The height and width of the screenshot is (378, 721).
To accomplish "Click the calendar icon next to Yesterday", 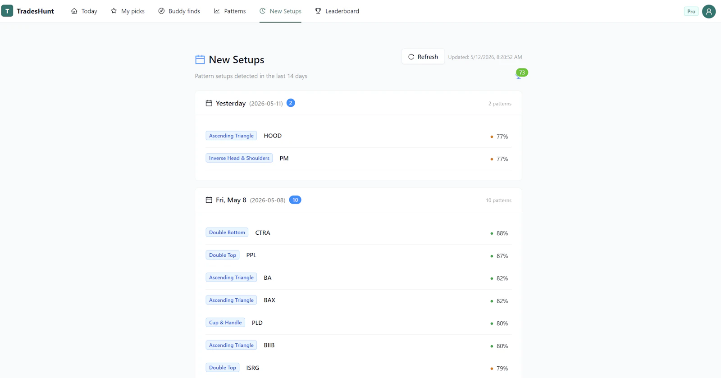I will coord(209,103).
